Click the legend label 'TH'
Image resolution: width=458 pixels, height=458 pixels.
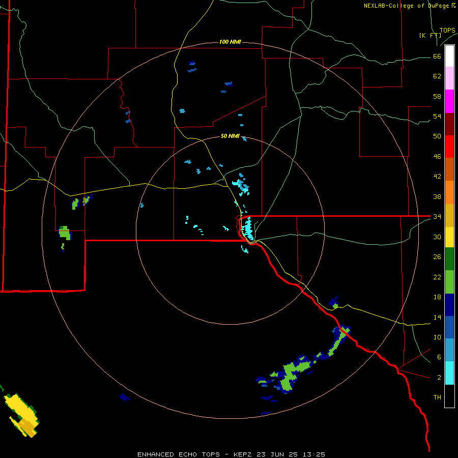(x=437, y=397)
